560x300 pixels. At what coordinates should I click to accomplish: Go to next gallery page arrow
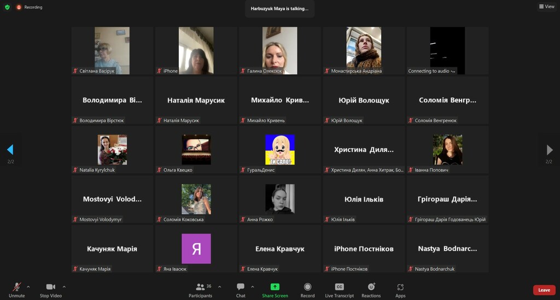coord(550,150)
